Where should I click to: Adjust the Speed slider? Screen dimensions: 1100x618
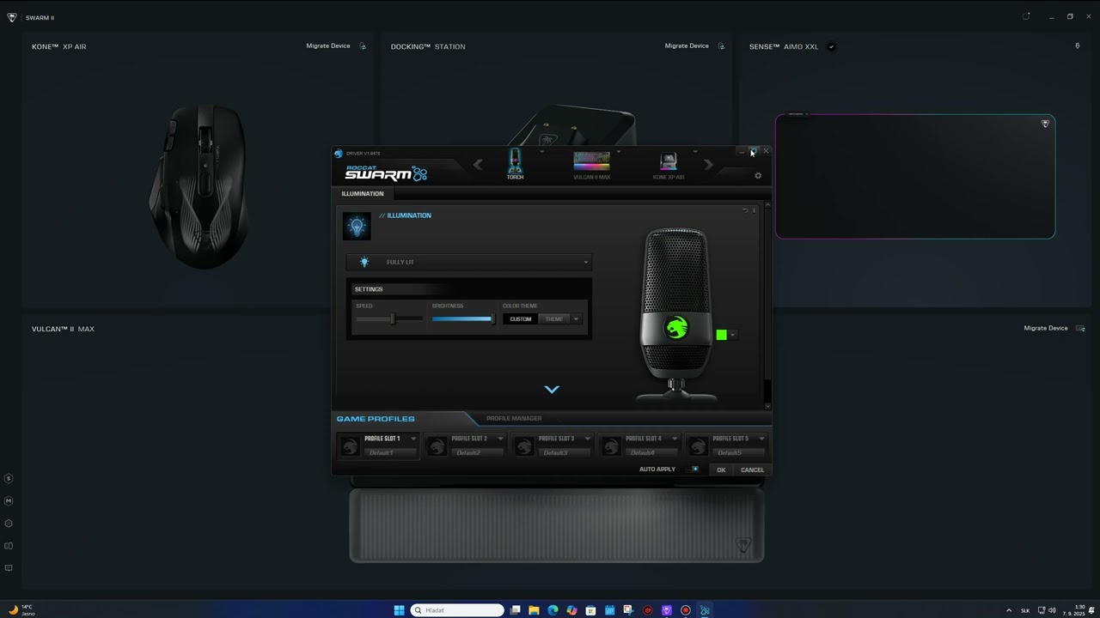389,319
